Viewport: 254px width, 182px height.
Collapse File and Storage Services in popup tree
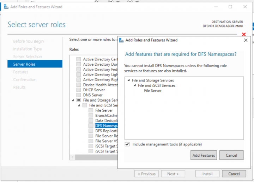(128, 80)
